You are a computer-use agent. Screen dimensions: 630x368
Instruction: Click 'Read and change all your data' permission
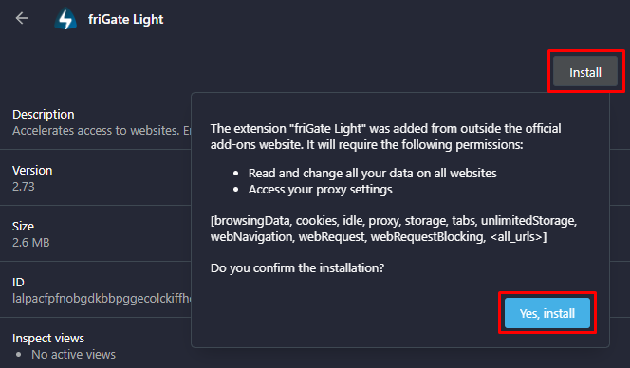click(373, 174)
